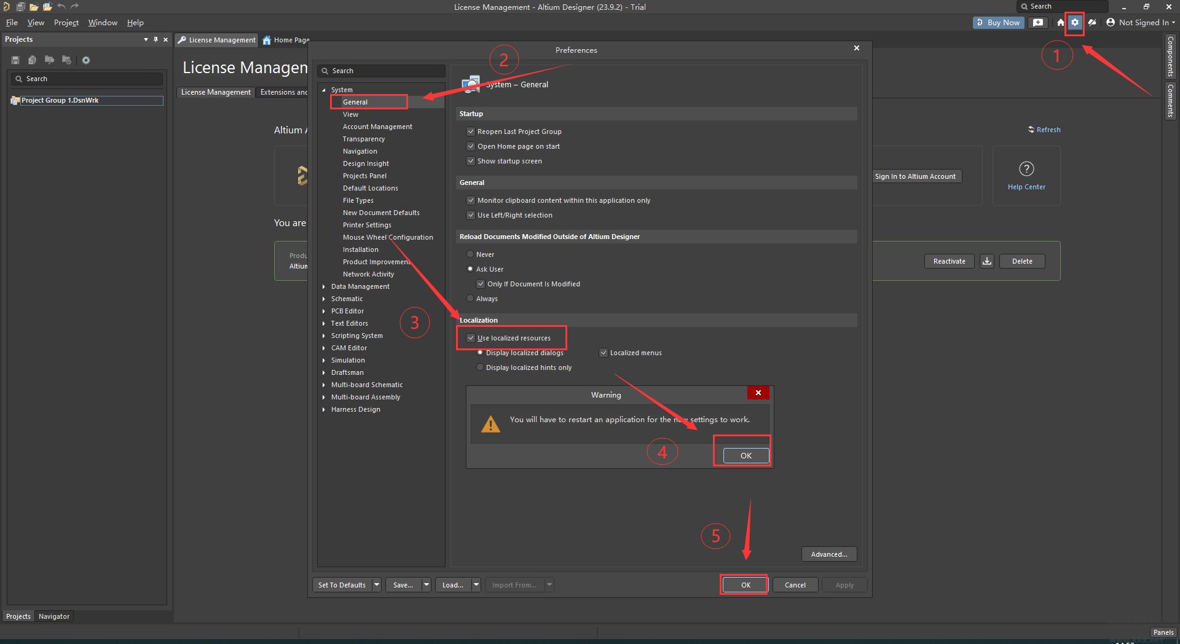Click Sign In to Altium Account

tap(915, 176)
